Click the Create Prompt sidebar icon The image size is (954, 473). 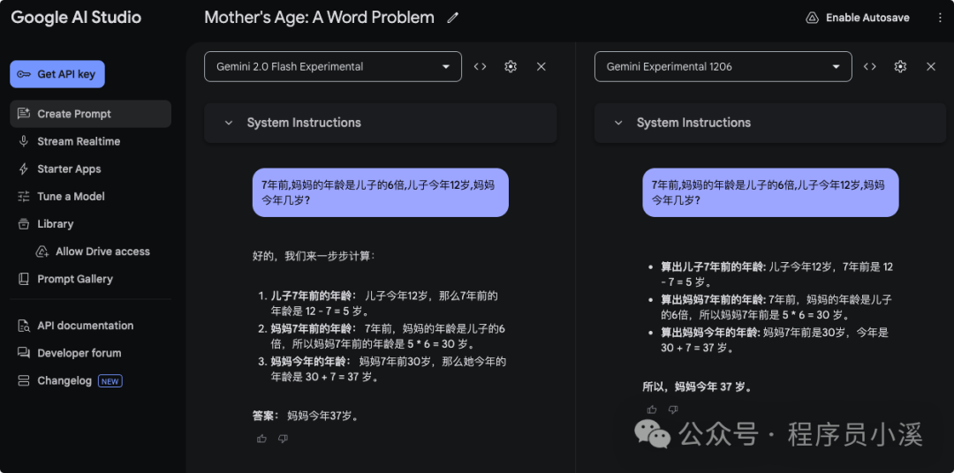coord(24,114)
